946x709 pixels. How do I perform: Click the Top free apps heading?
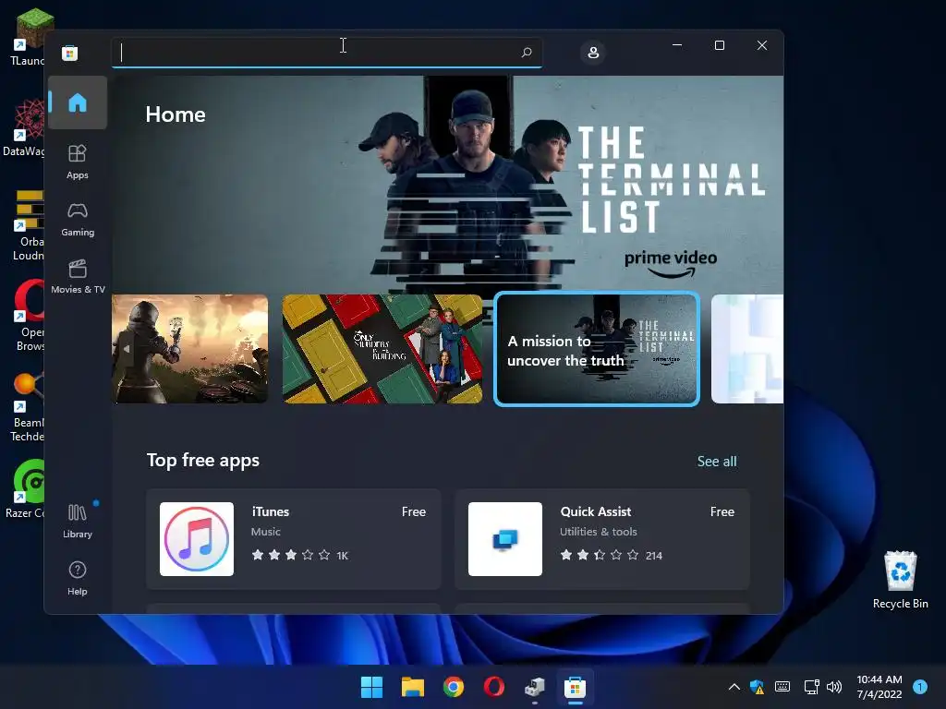point(203,461)
